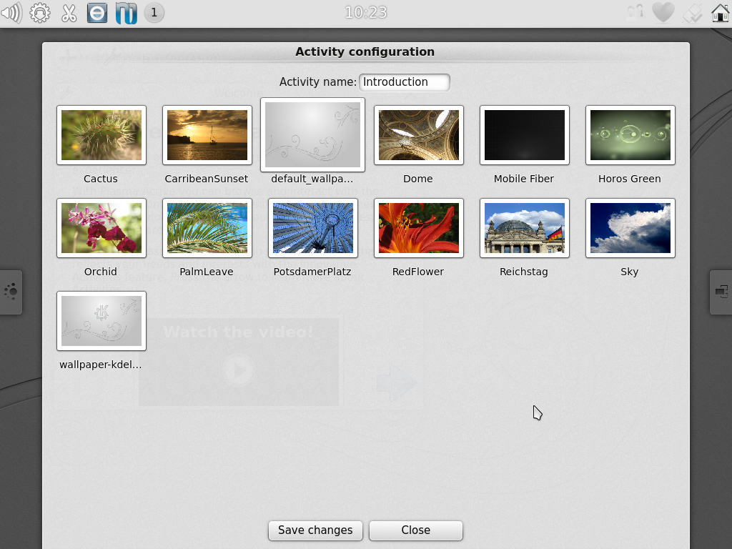Click the Sky label text
Image resolution: width=732 pixels, height=549 pixels.
pyautogui.click(x=629, y=272)
